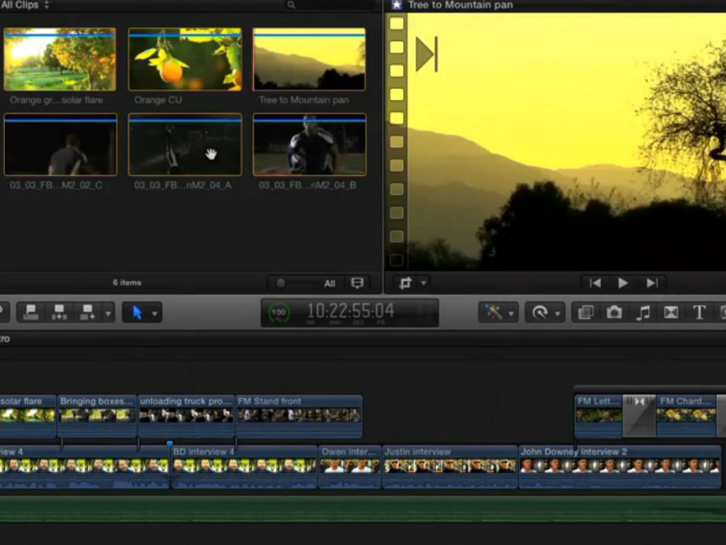Open the tool selection dropdown arrow
This screenshot has width=726, height=545.
click(x=155, y=313)
